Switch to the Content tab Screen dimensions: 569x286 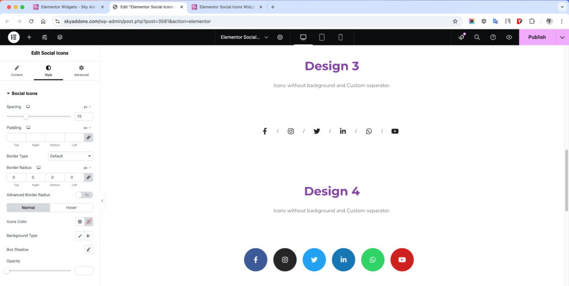pyautogui.click(x=17, y=71)
